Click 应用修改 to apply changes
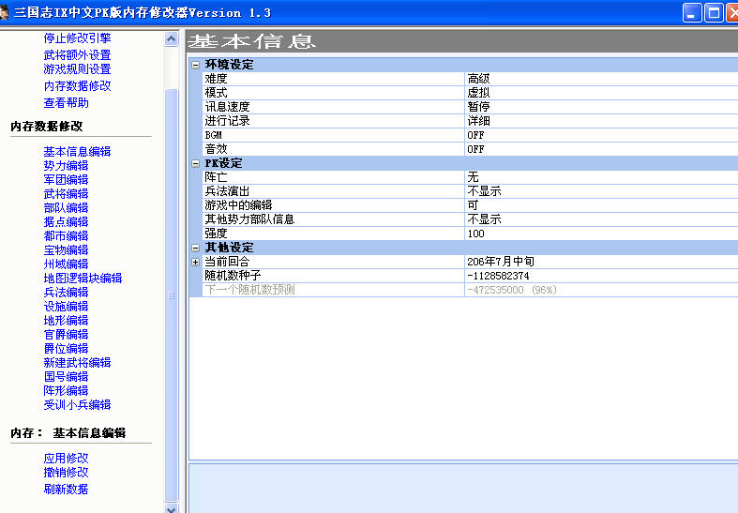738x513 pixels. click(66, 459)
